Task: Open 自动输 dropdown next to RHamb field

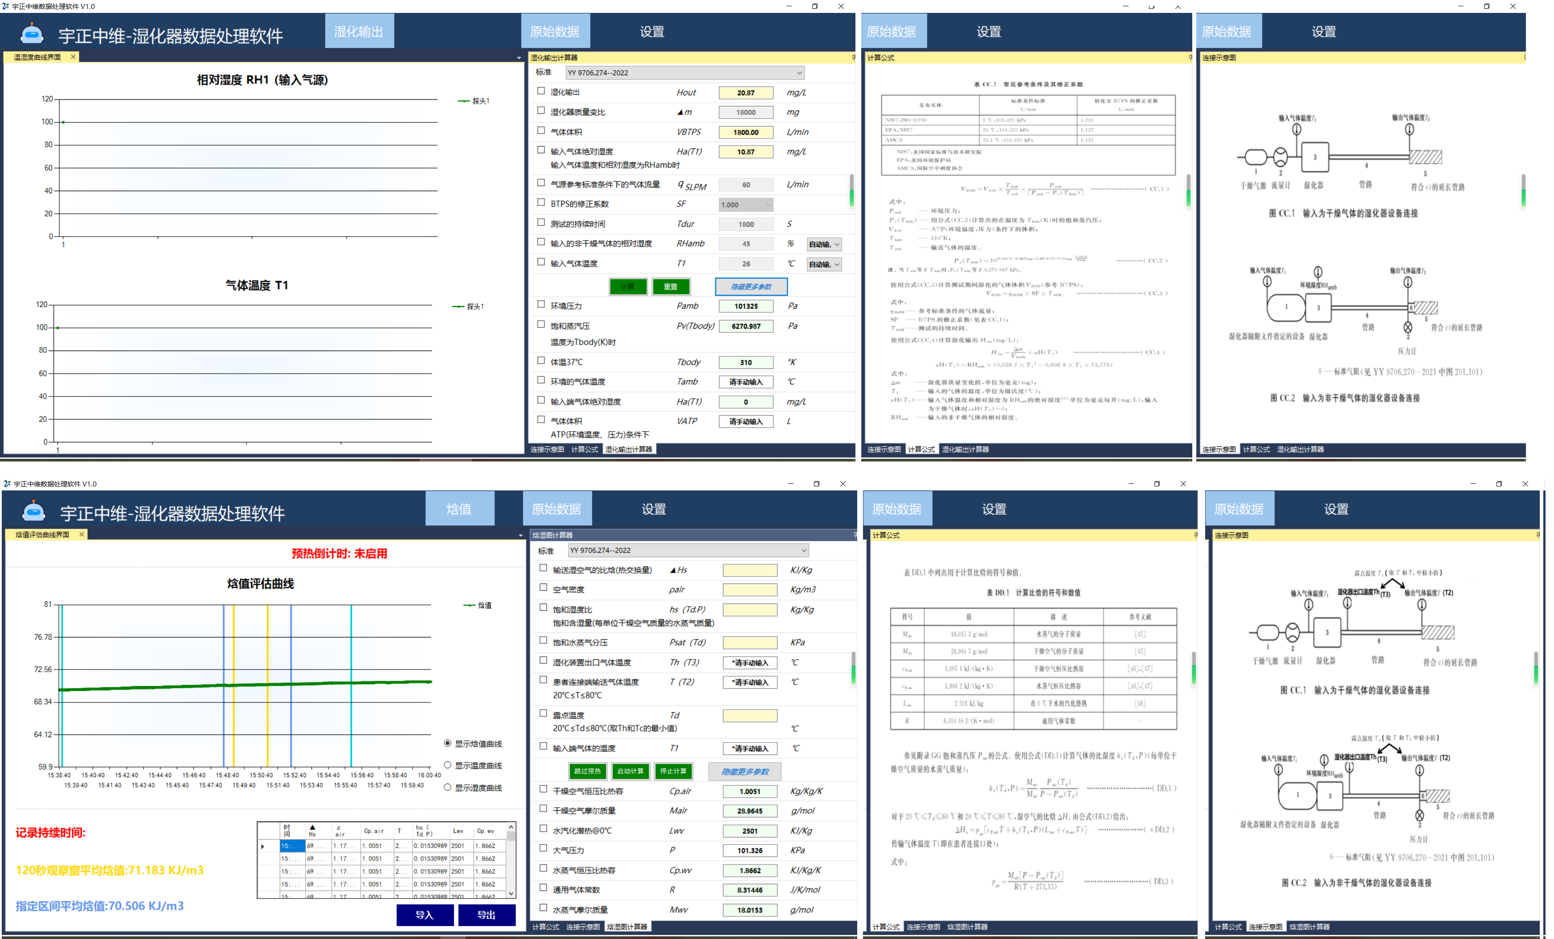Action: [x=837, y=245]
